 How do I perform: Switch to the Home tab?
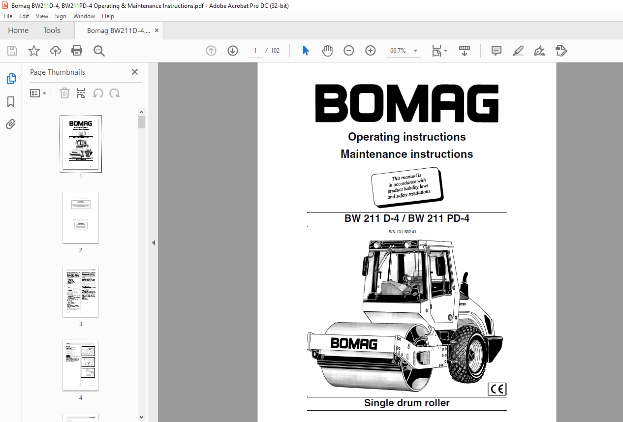pyautogui.click(x=18, y=30)
